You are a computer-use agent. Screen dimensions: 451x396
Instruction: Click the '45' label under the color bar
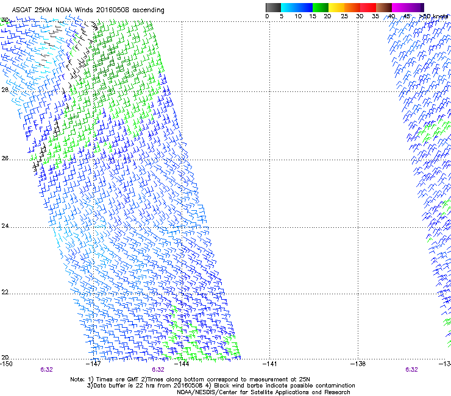407,16
